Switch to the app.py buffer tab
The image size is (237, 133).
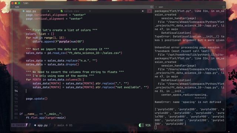[31, 11]
